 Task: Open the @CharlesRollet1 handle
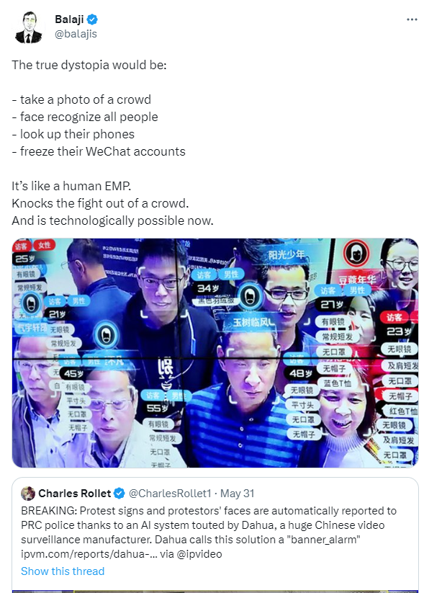tap(170, 493)
